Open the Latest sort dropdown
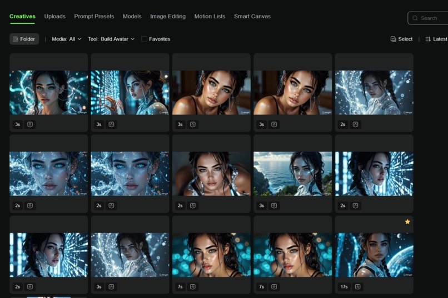This screenshot has width=448, height=298. pos(436,39)
